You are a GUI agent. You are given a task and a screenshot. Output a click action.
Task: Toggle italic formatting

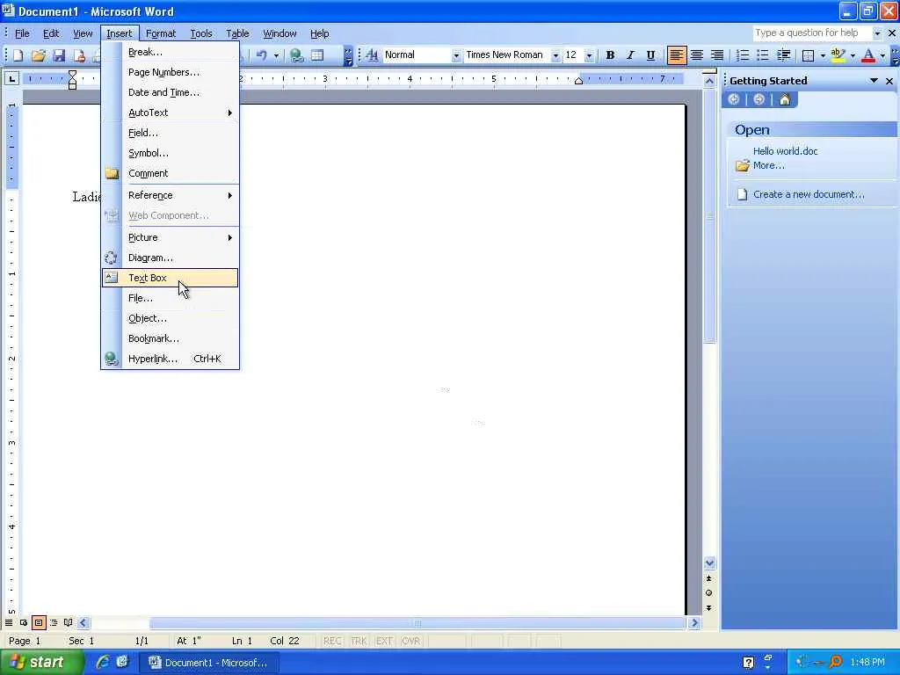[x=630, y=55]
